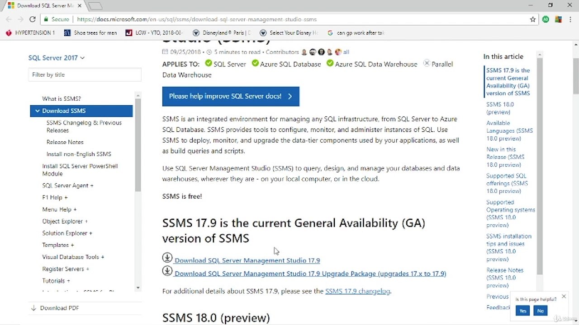Click the first contributor avatar
Screen dimensions: 579x325
[304, 52]
